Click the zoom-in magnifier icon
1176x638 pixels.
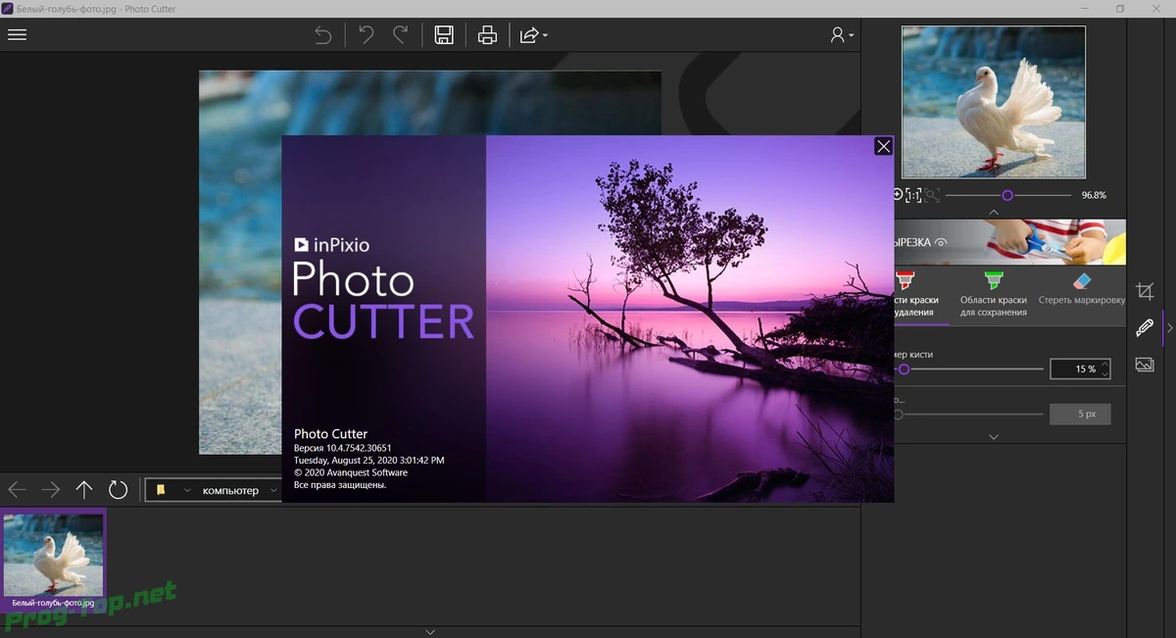[897, 195]
